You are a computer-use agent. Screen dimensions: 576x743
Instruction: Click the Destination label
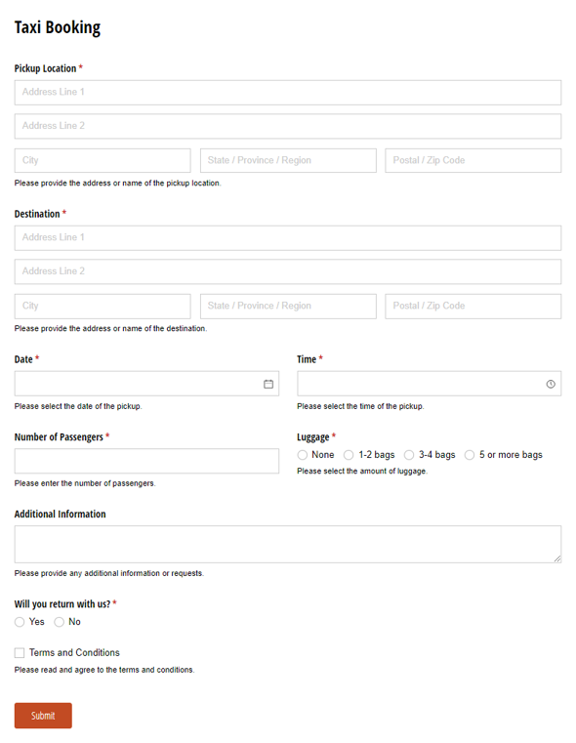pos(37,214)
